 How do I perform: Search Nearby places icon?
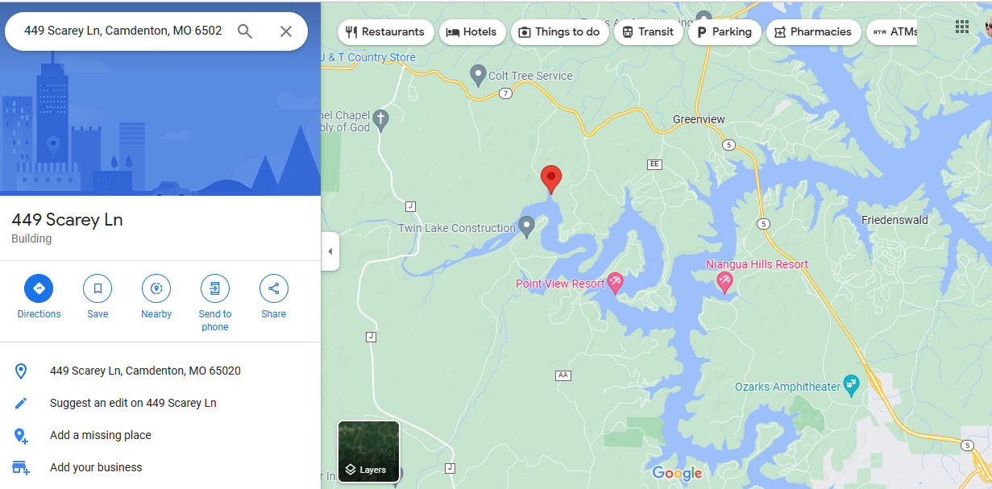click(x=156, y=288)
